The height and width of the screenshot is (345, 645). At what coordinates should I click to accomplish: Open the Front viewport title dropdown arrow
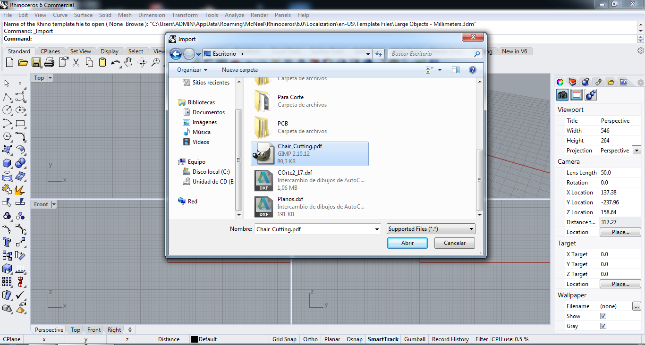(x=53, y=204)
